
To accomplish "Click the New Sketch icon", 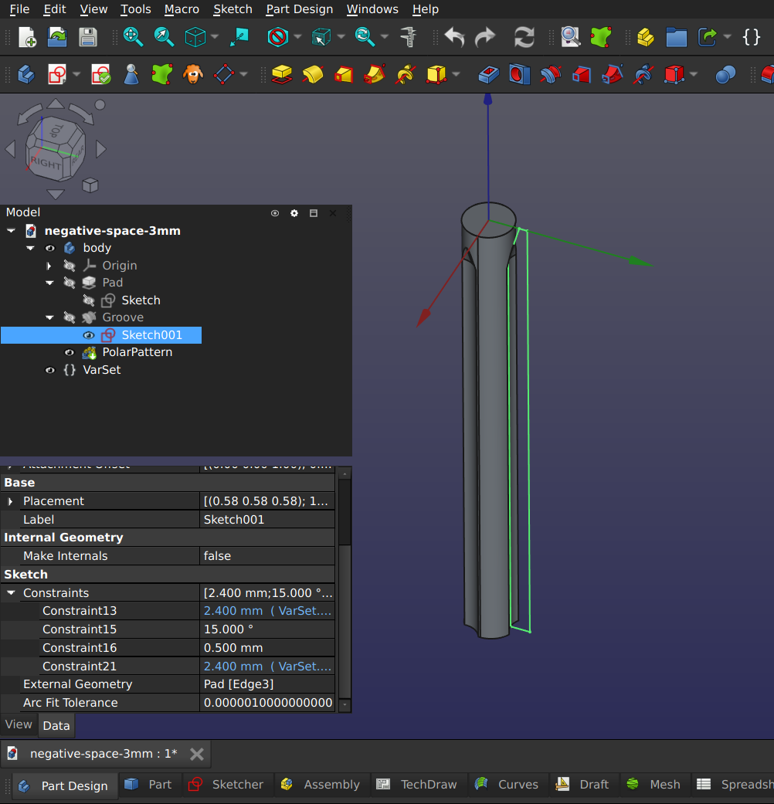I will [x=57, y=75].
